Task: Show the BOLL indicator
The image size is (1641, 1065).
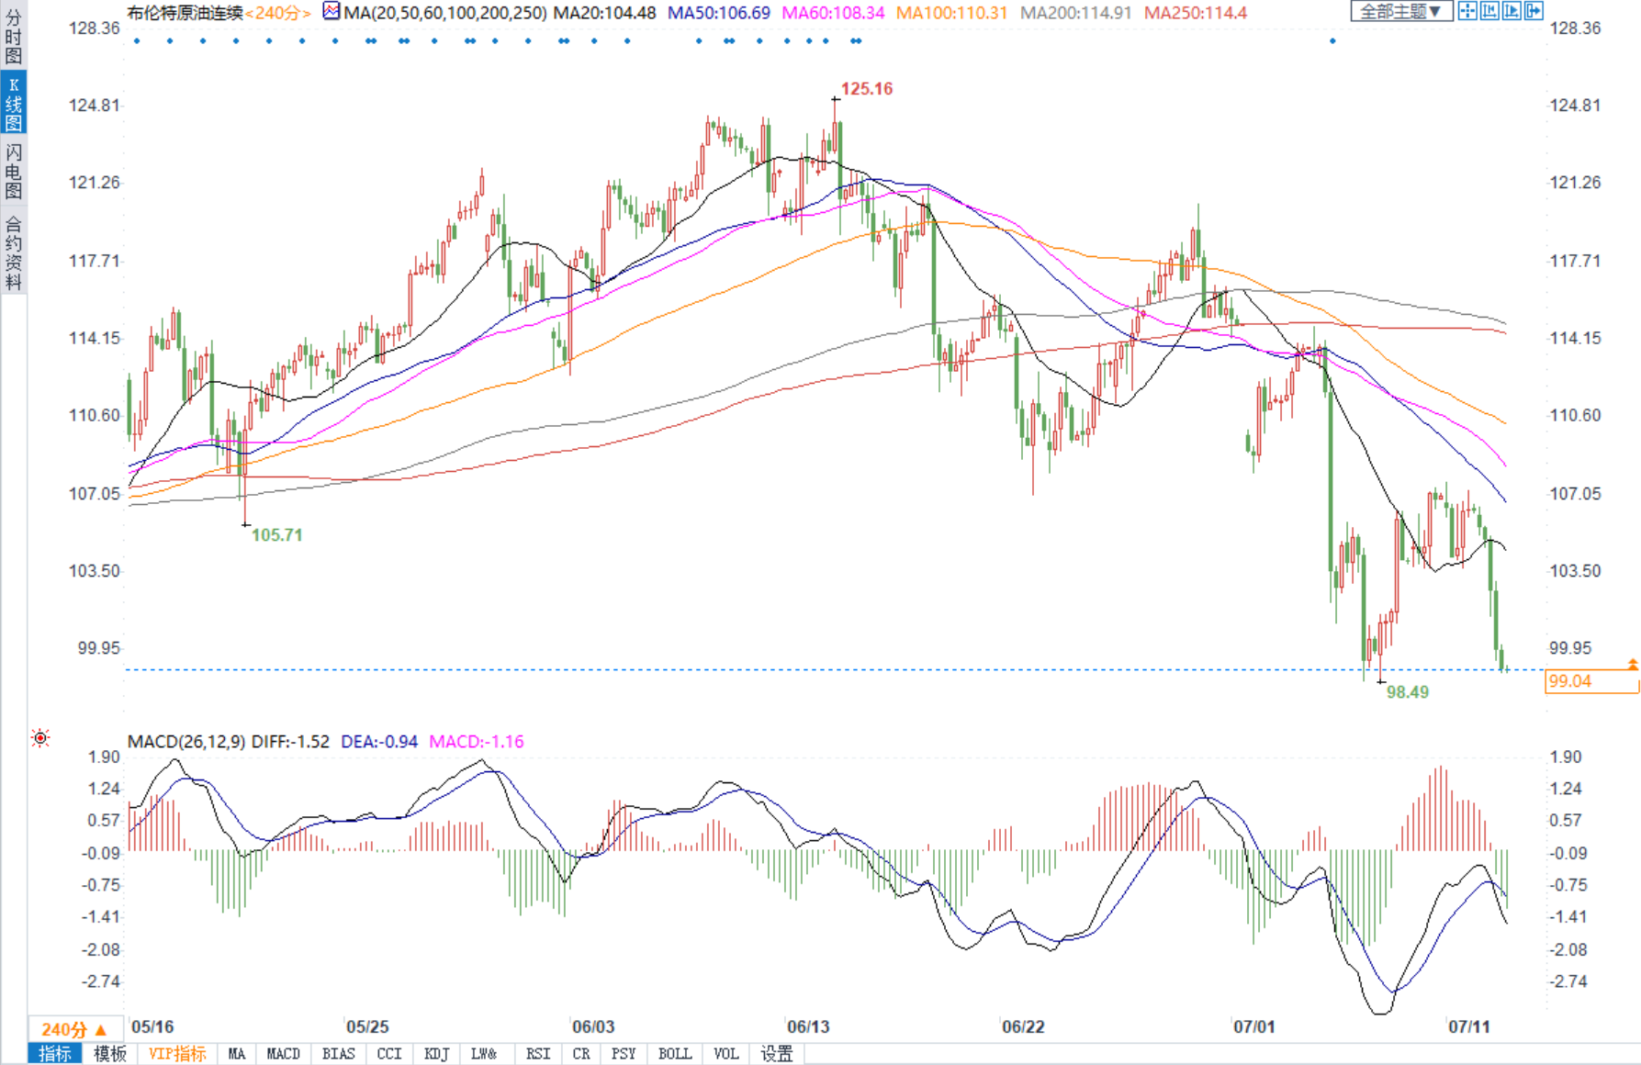Action: [x=675, y=1054]
